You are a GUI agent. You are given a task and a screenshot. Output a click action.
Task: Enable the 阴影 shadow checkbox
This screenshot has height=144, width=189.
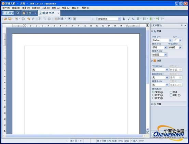[171, 95]
